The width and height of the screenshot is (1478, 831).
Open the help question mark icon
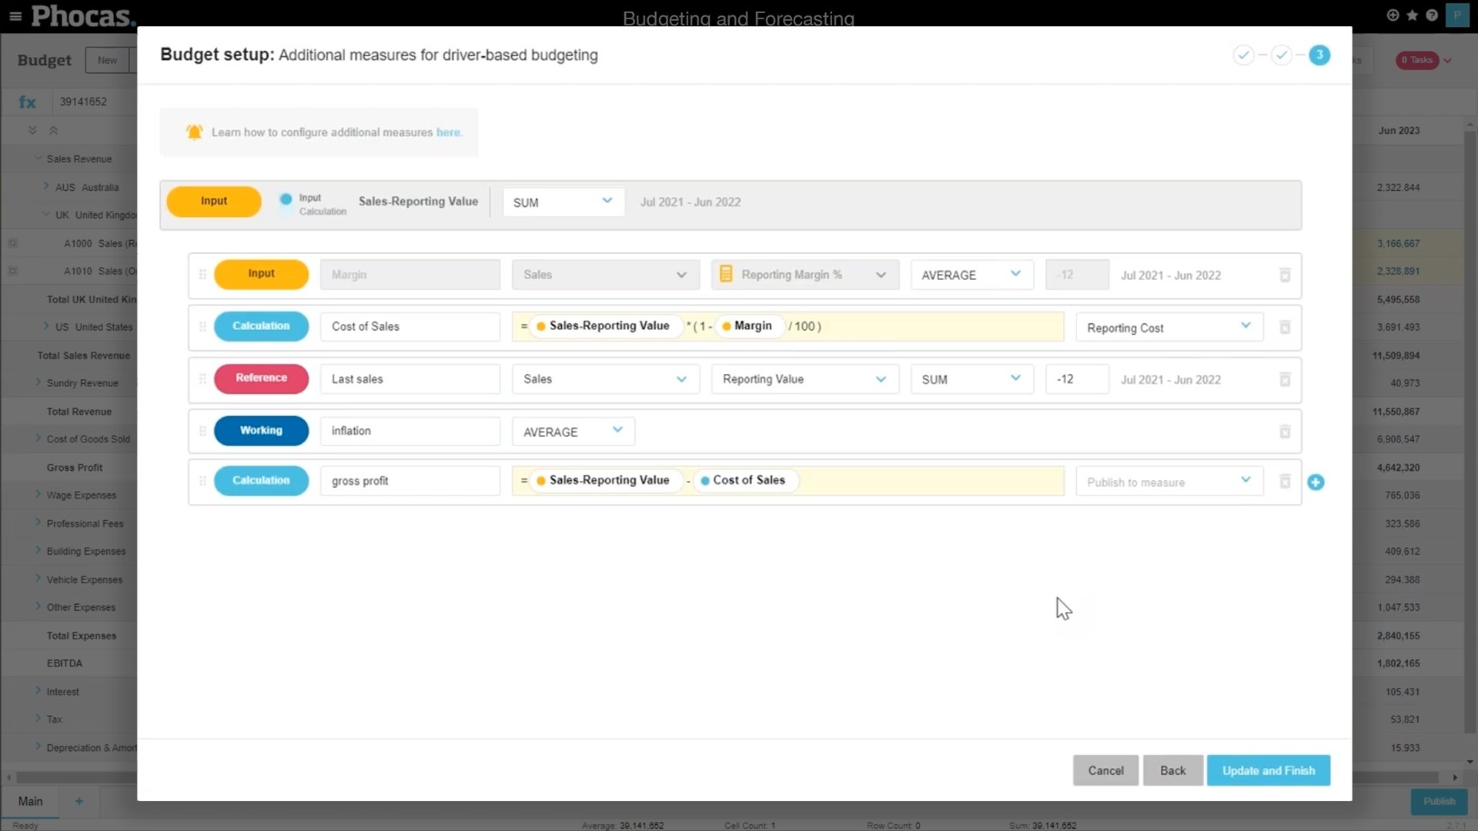1433,15
